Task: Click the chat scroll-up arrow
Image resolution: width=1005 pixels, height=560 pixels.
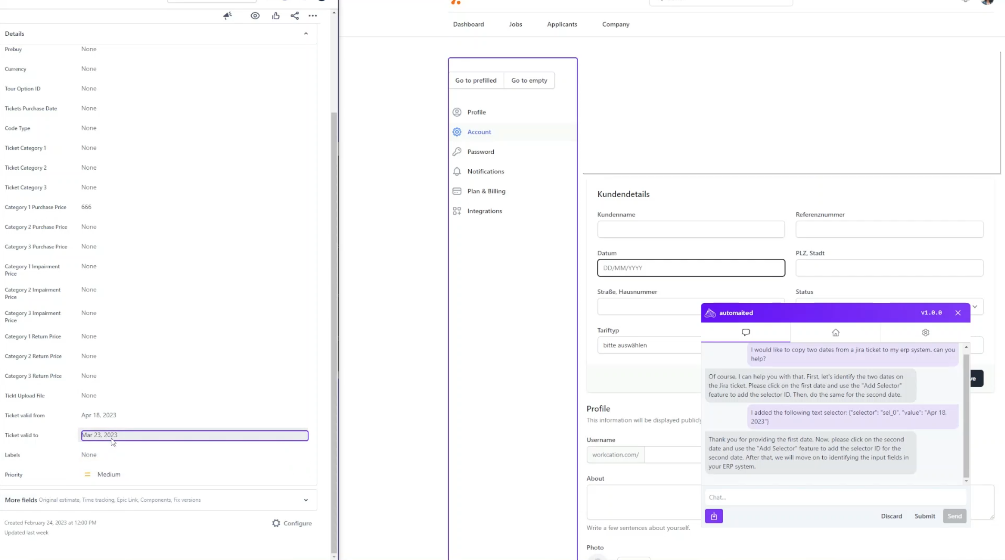Action: [966, 347]
